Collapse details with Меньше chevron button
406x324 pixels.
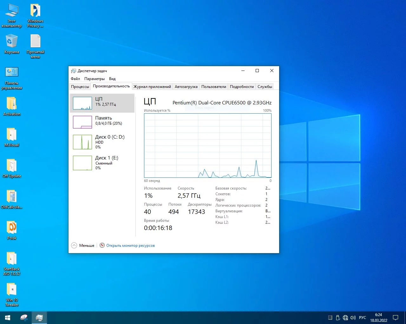click(x=74, y=246)
